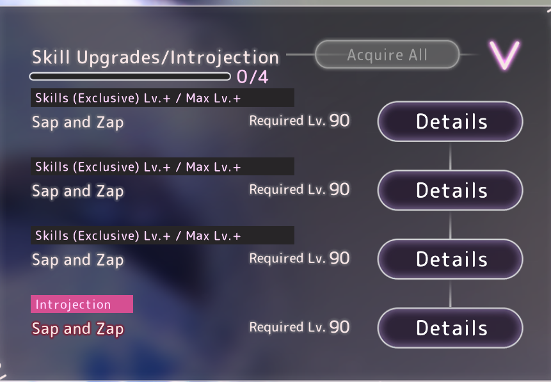Click the red Sap and Zap introjection name
551x382 pixels.
point(77,329)
